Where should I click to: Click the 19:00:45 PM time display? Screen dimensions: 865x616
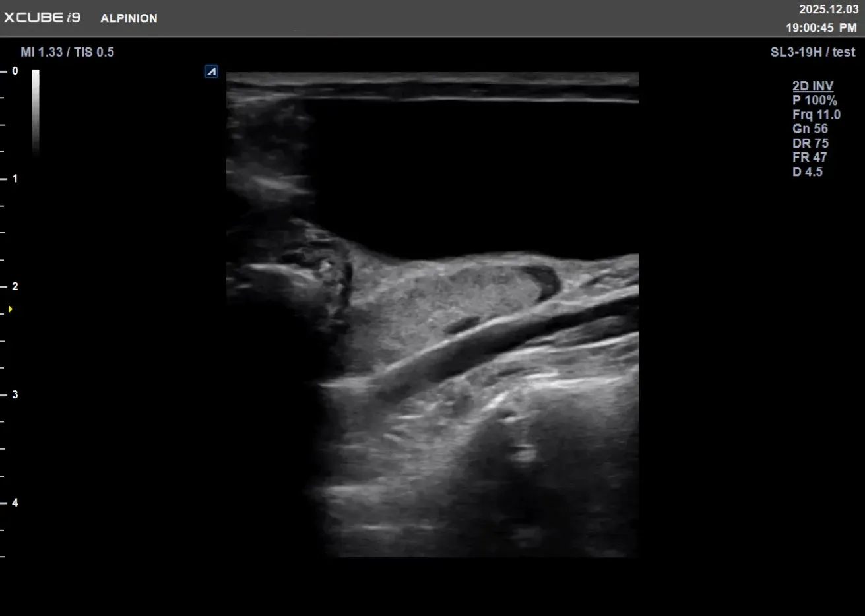821,28
